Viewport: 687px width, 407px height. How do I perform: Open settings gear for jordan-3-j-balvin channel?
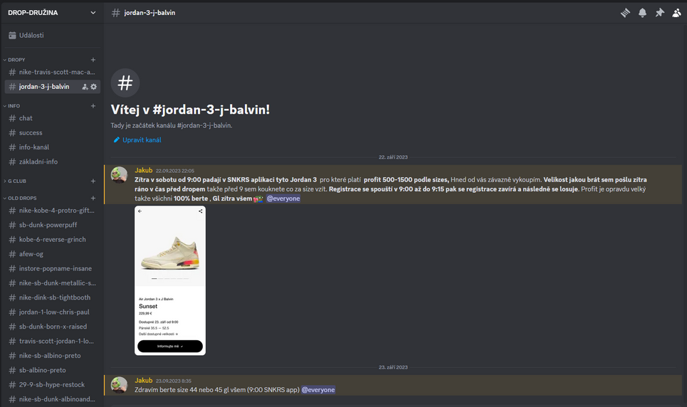pos(93,87)
